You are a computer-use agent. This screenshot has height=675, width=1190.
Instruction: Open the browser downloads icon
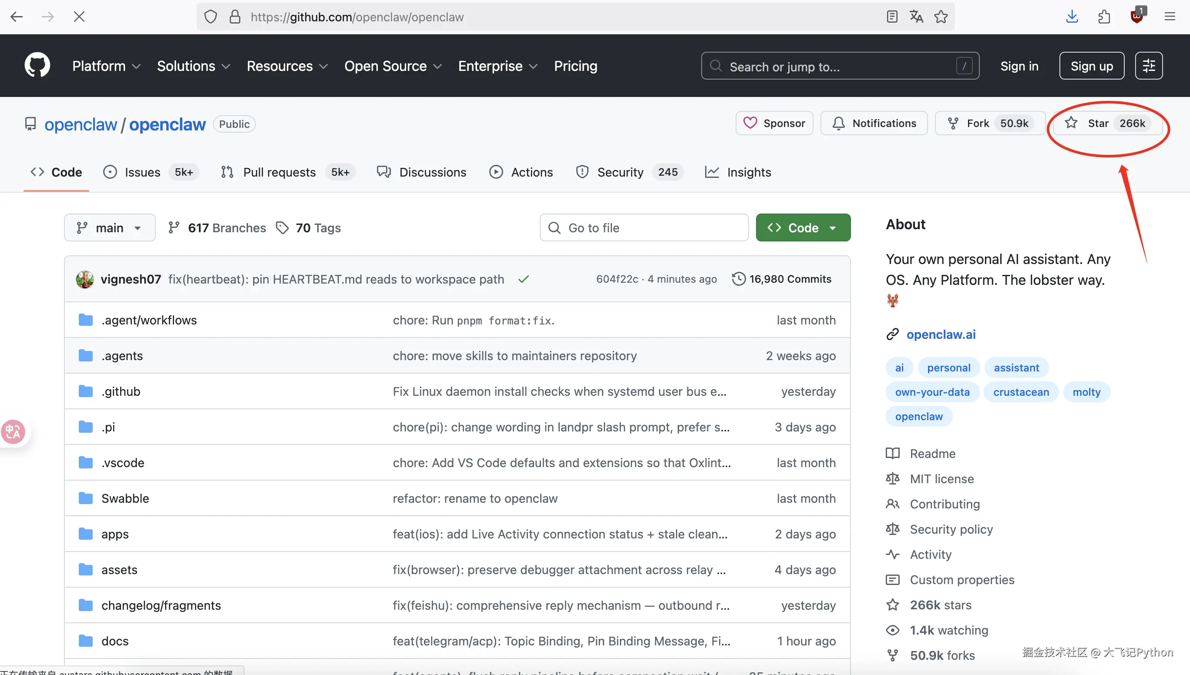click(1072, 17)
